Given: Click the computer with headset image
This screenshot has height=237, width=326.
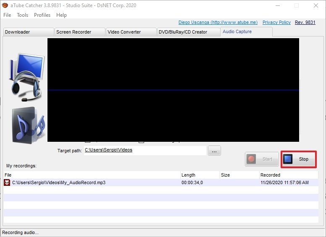Looking at the screenshot, I should [x=27, y=77].
